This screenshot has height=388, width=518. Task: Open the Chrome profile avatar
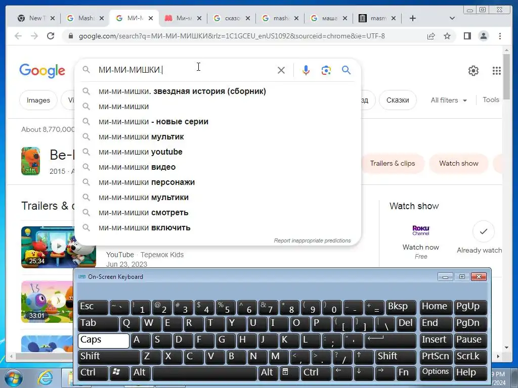[x=483, y=36]
